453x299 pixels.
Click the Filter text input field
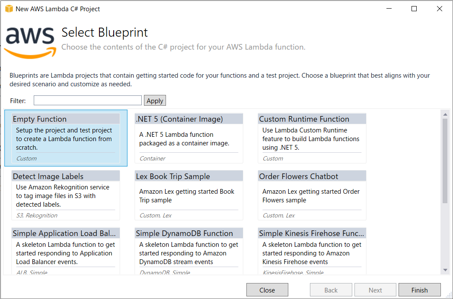tap(88, 101)
